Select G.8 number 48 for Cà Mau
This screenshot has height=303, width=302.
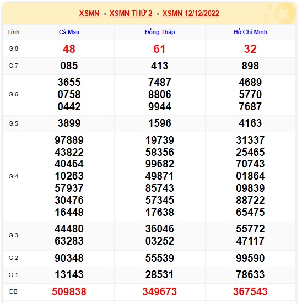point(69,49)
